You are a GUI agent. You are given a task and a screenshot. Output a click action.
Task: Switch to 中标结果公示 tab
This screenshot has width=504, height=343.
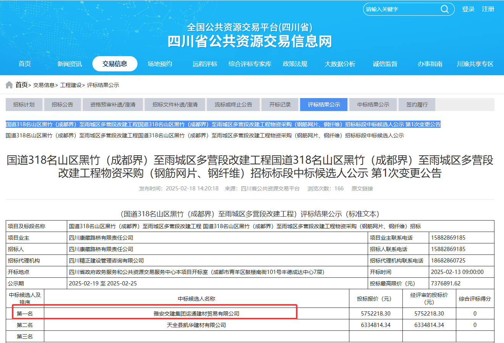point(373,105)
